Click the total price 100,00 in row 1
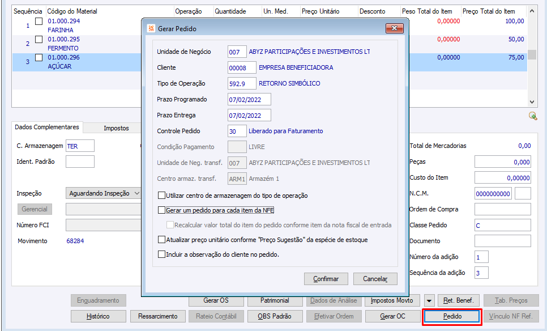 [x=515, y=21]
